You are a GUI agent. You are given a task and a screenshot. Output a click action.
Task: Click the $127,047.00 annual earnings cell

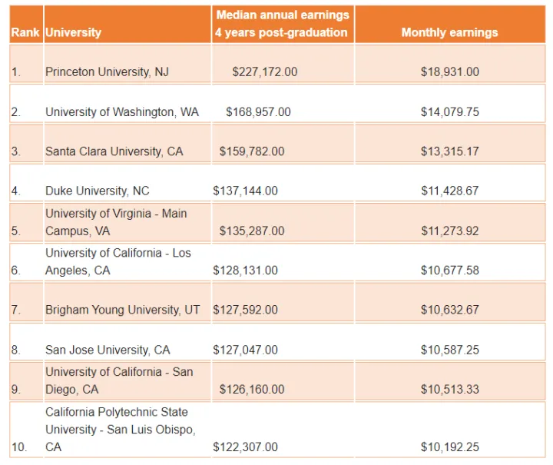pyautogui.click(x=246, y=350)
